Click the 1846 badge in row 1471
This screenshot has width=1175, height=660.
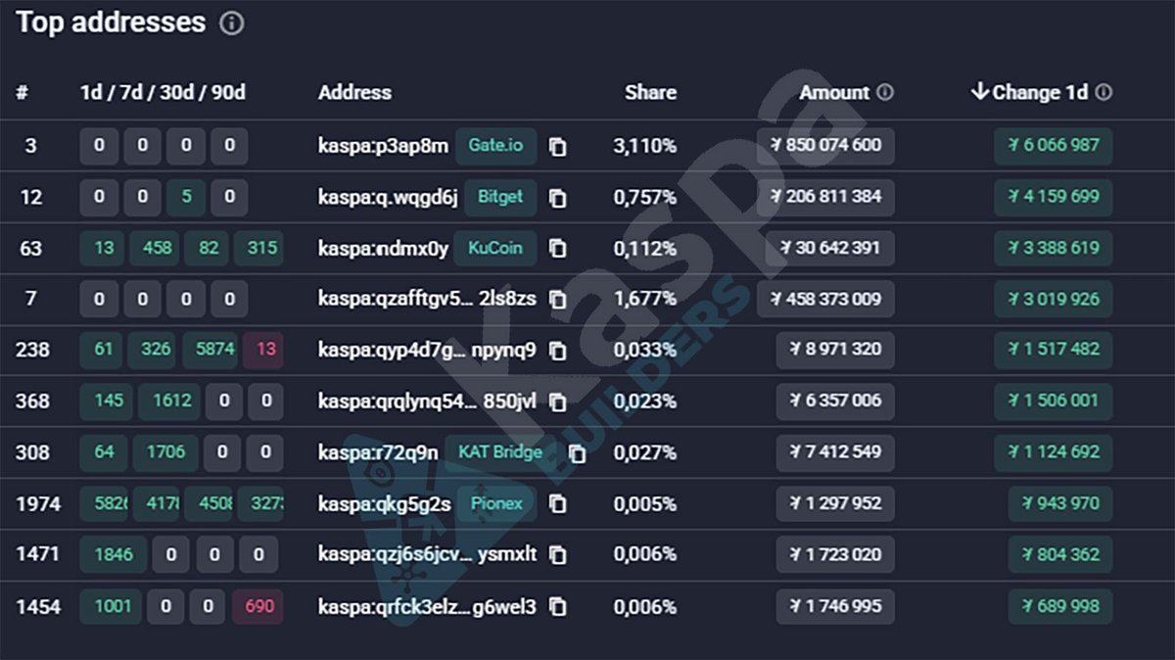click(x=113, y=554)
